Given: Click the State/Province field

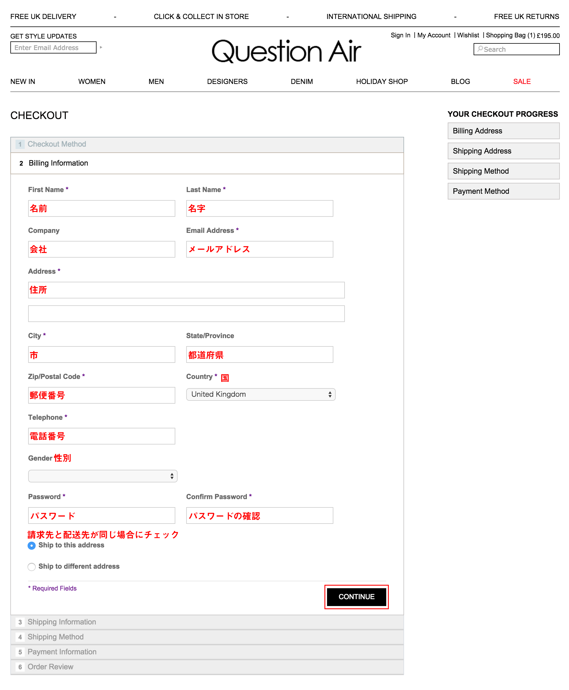Looking at the screenshot, I should tap(259, 354).
